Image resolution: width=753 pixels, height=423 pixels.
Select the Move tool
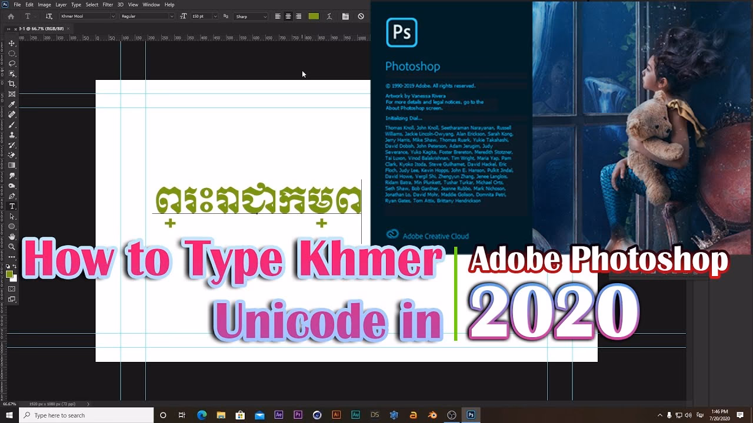(12, 44)
